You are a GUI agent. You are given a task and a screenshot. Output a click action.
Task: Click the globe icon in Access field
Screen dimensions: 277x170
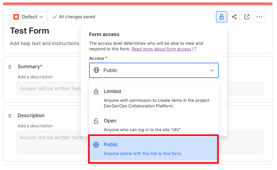[96, 70]
